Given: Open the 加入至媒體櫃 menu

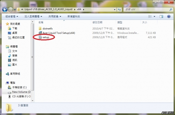Looking at the screenshot, I should pyautogui.click(x=33, y=17).
